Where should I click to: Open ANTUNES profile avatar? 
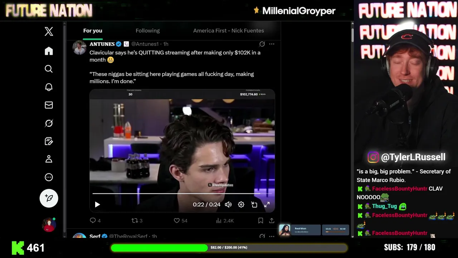pos(79,47)
